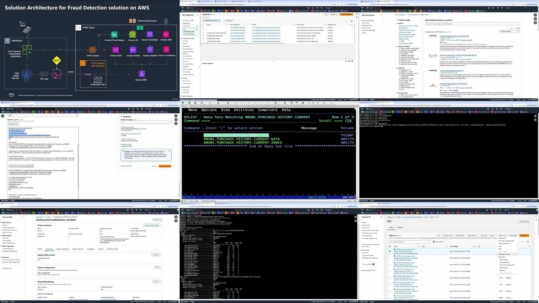Click the AWS Cloud icon in diagram
The height and width of the screenshot is (303, 539).
point(78,28)
